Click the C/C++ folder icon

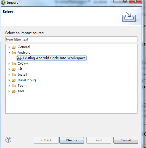[x=14, y=64]
